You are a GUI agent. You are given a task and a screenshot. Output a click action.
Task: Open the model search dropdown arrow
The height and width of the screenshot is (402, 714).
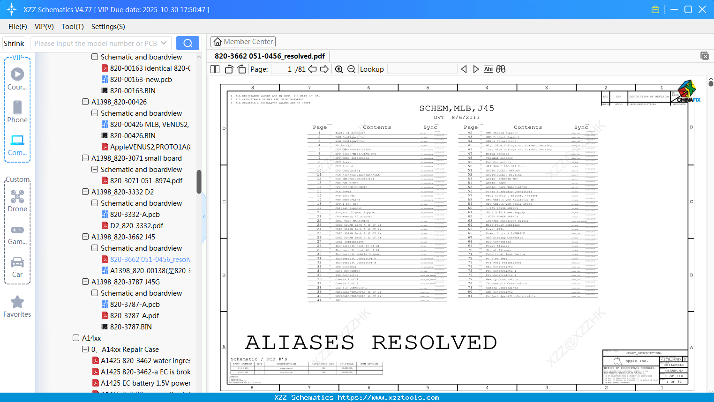(164, 43)
